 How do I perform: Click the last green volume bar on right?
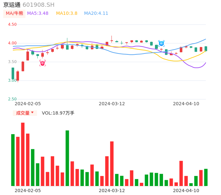206,177
